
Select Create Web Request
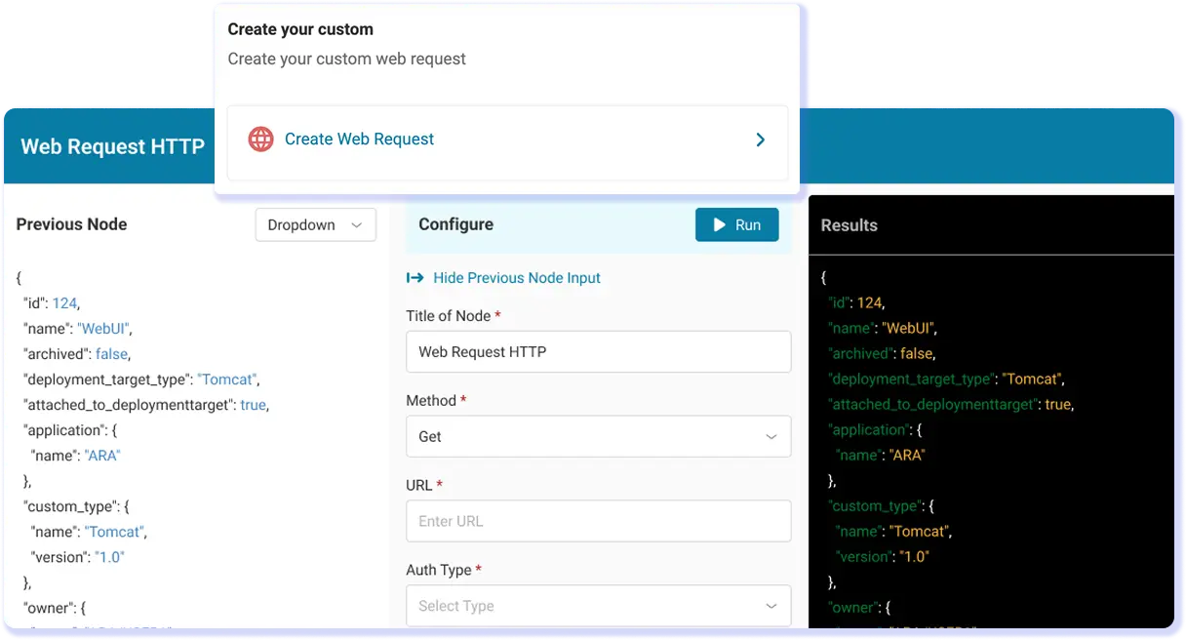coord(359,139)
